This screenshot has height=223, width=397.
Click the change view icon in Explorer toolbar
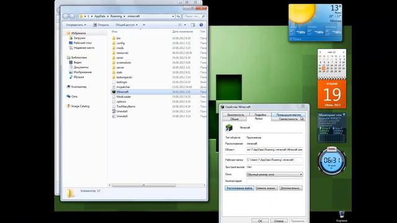[x=180, y=25]
